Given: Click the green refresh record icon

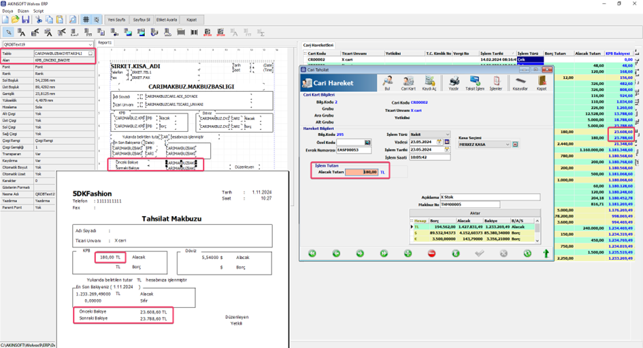Looking at the screenshot, I should (527, 254).
